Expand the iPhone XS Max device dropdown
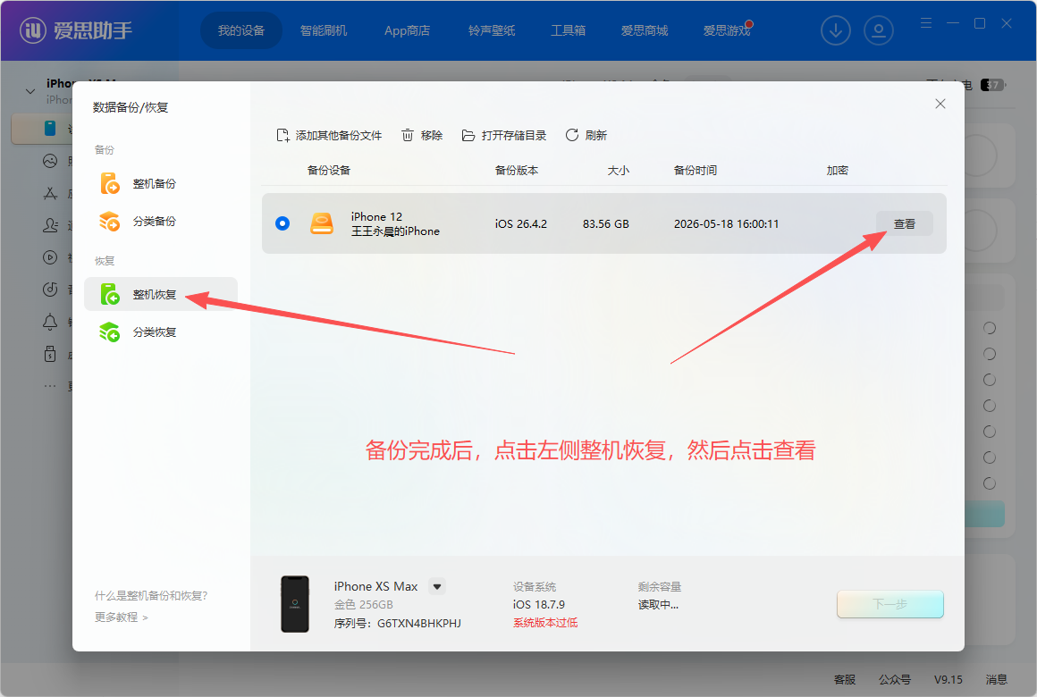The image size is (1037, 697). pos(437,586)
